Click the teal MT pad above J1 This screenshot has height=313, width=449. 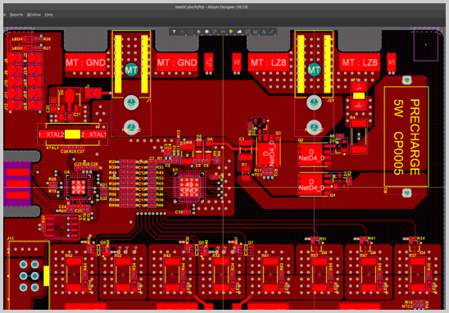tap(131, 70)
